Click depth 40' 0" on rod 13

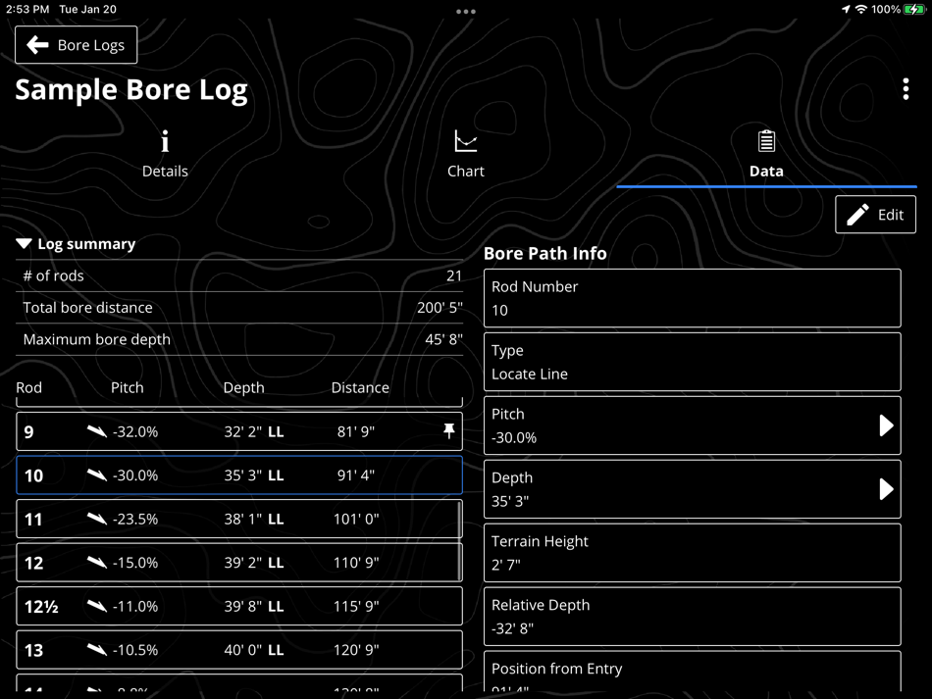tap(242, 650)
